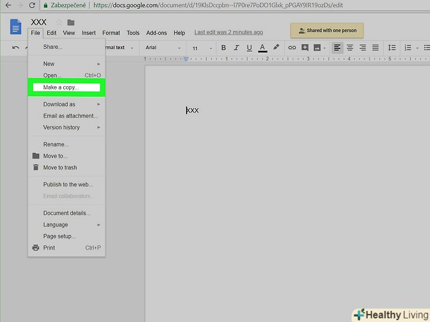Click the undo arrow
This screenshot has width=430, height=322.
[16, 48]
